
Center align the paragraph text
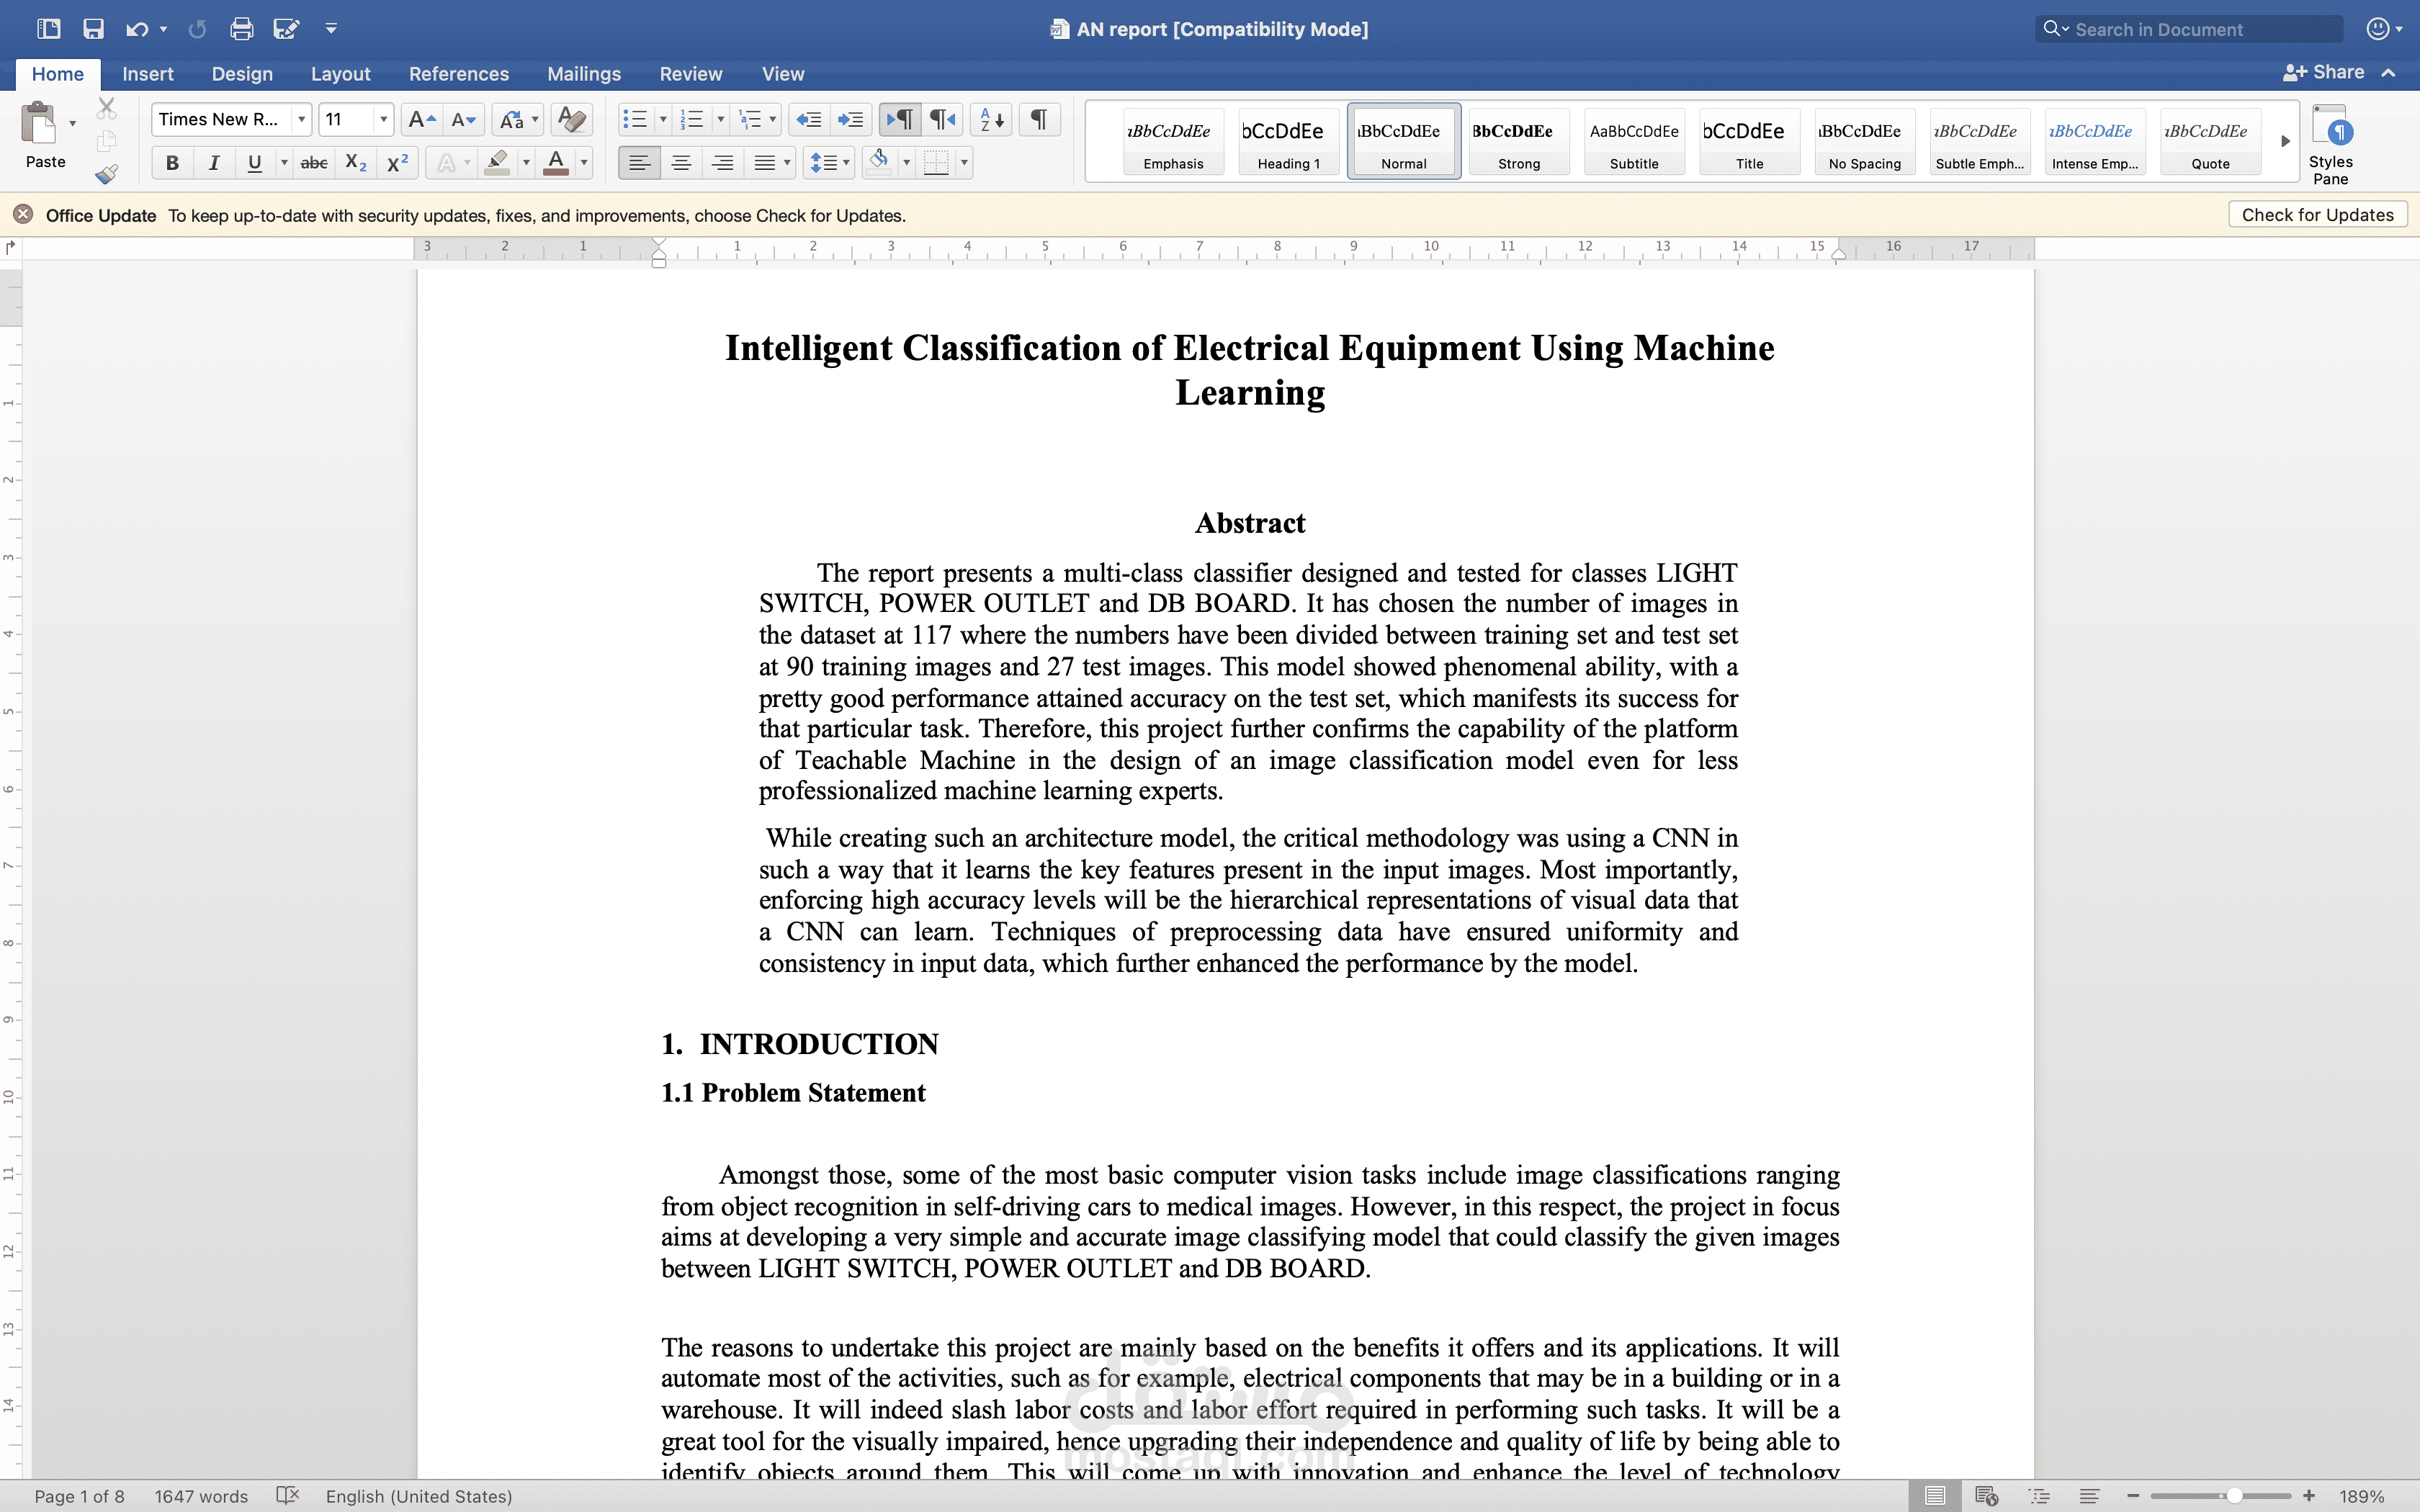coord(681,163)
